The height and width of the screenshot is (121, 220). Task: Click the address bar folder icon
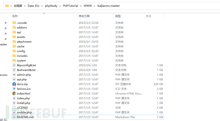point(7,6)
